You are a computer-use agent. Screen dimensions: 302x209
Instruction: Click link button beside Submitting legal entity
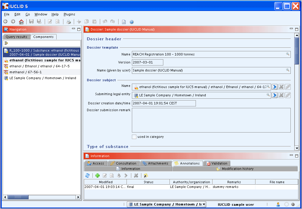coord(288,95)
